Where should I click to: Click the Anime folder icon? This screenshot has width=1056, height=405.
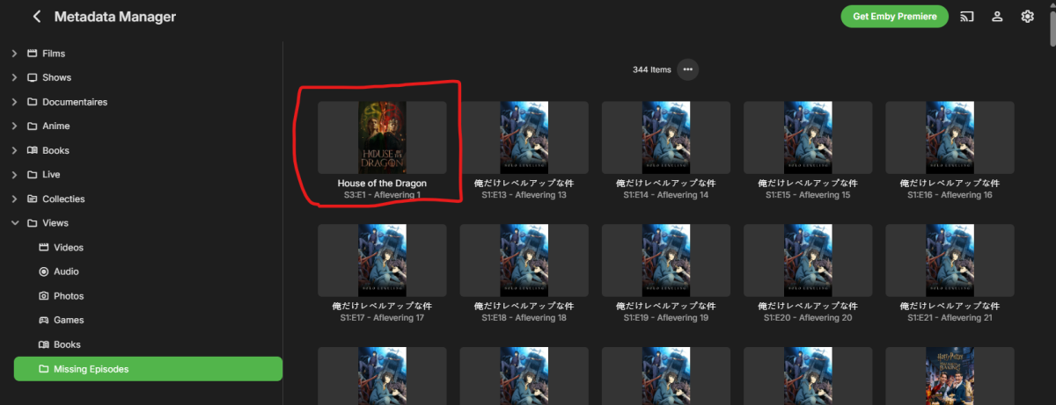point(33,126)
